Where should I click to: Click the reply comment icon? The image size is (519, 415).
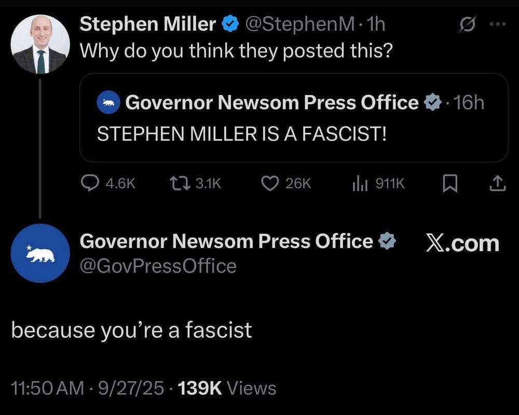tap(91, 183)
